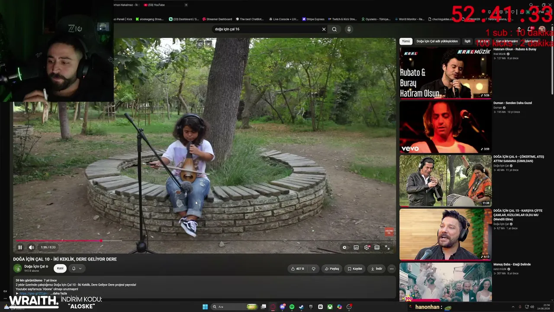Start voice search with microphone icon
This screenshot has width=554, height=312.
click(349, 29)
